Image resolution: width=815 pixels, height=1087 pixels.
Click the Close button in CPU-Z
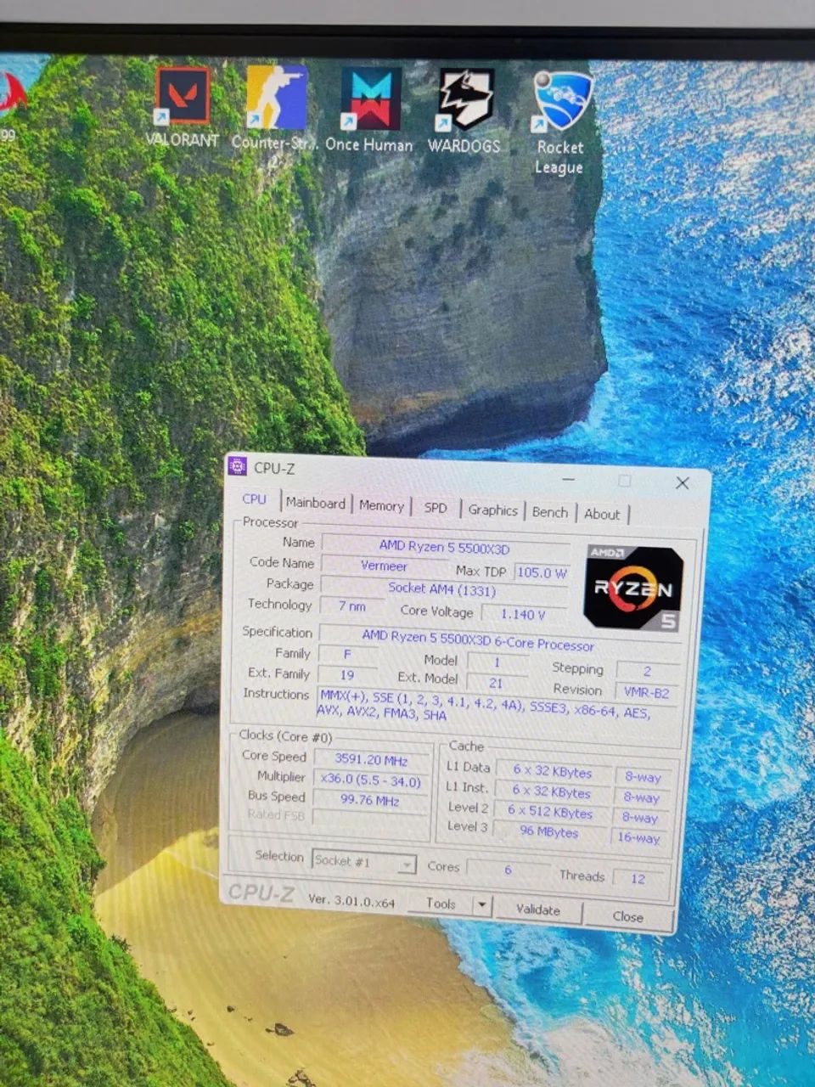(628, 917)
